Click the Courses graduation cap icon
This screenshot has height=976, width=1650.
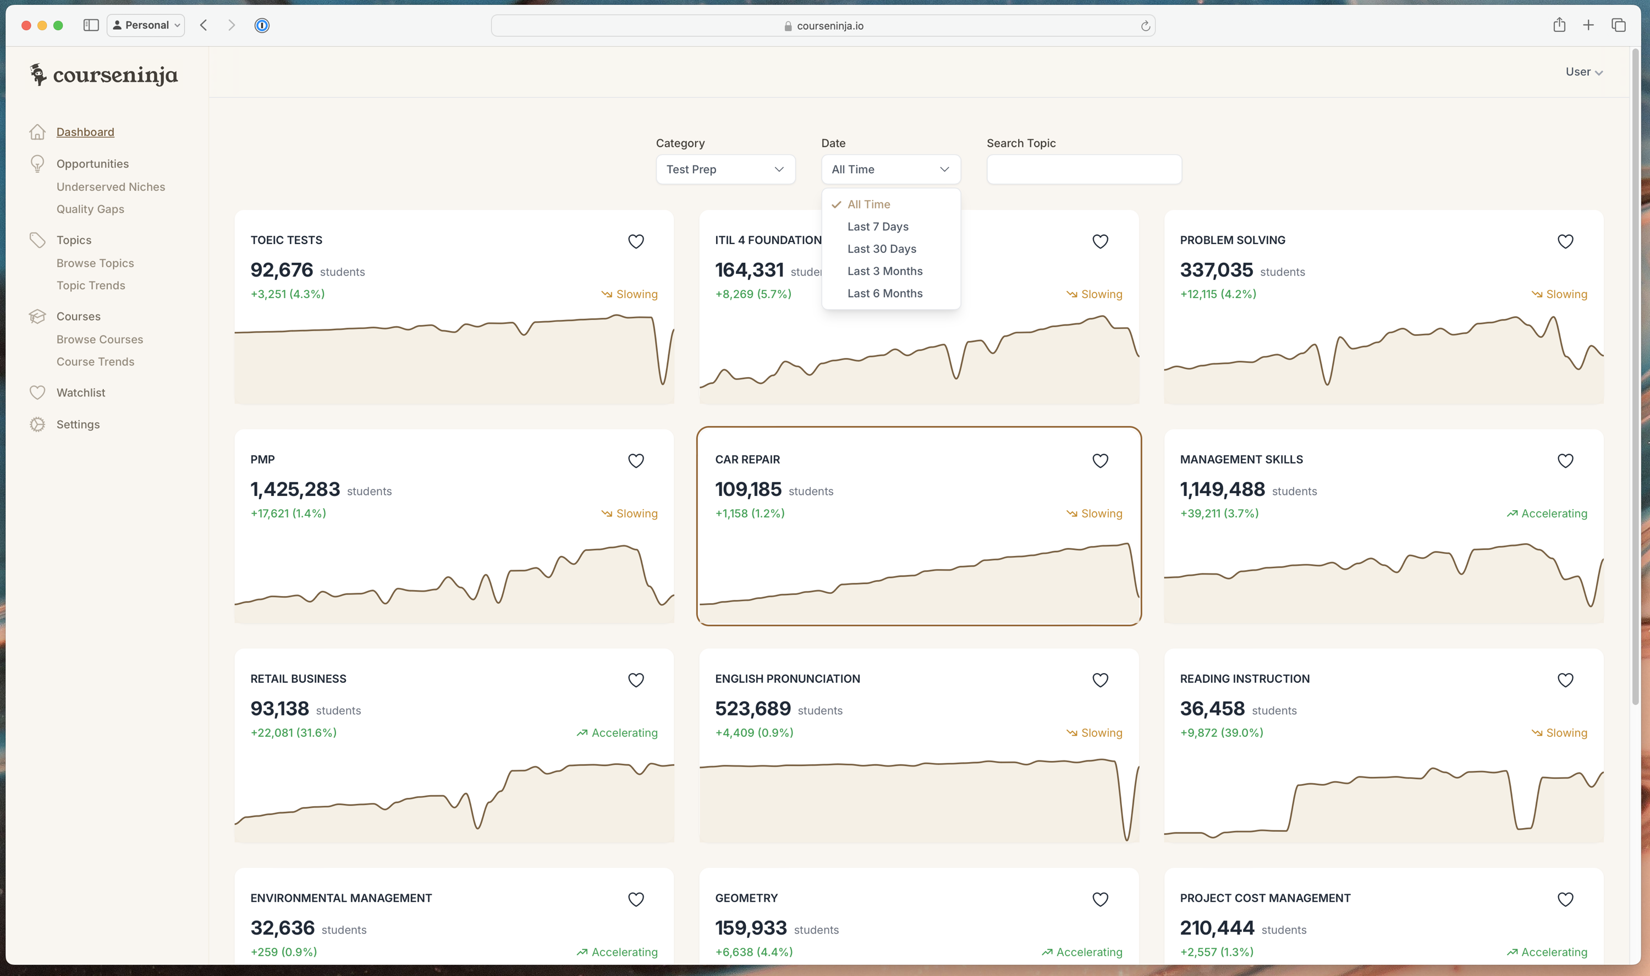coord(37,316)
